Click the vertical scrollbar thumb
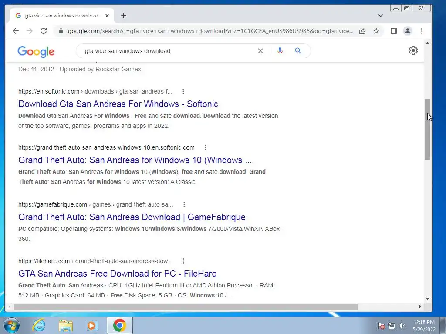The image size is (446, 334). pos(427,129)
